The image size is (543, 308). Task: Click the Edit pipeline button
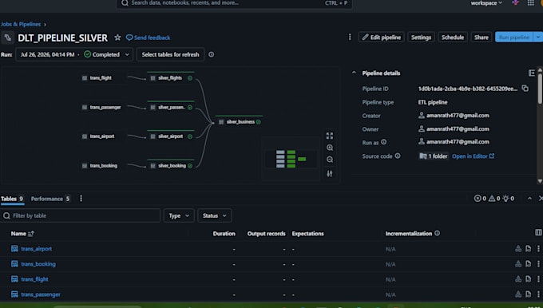381,37
